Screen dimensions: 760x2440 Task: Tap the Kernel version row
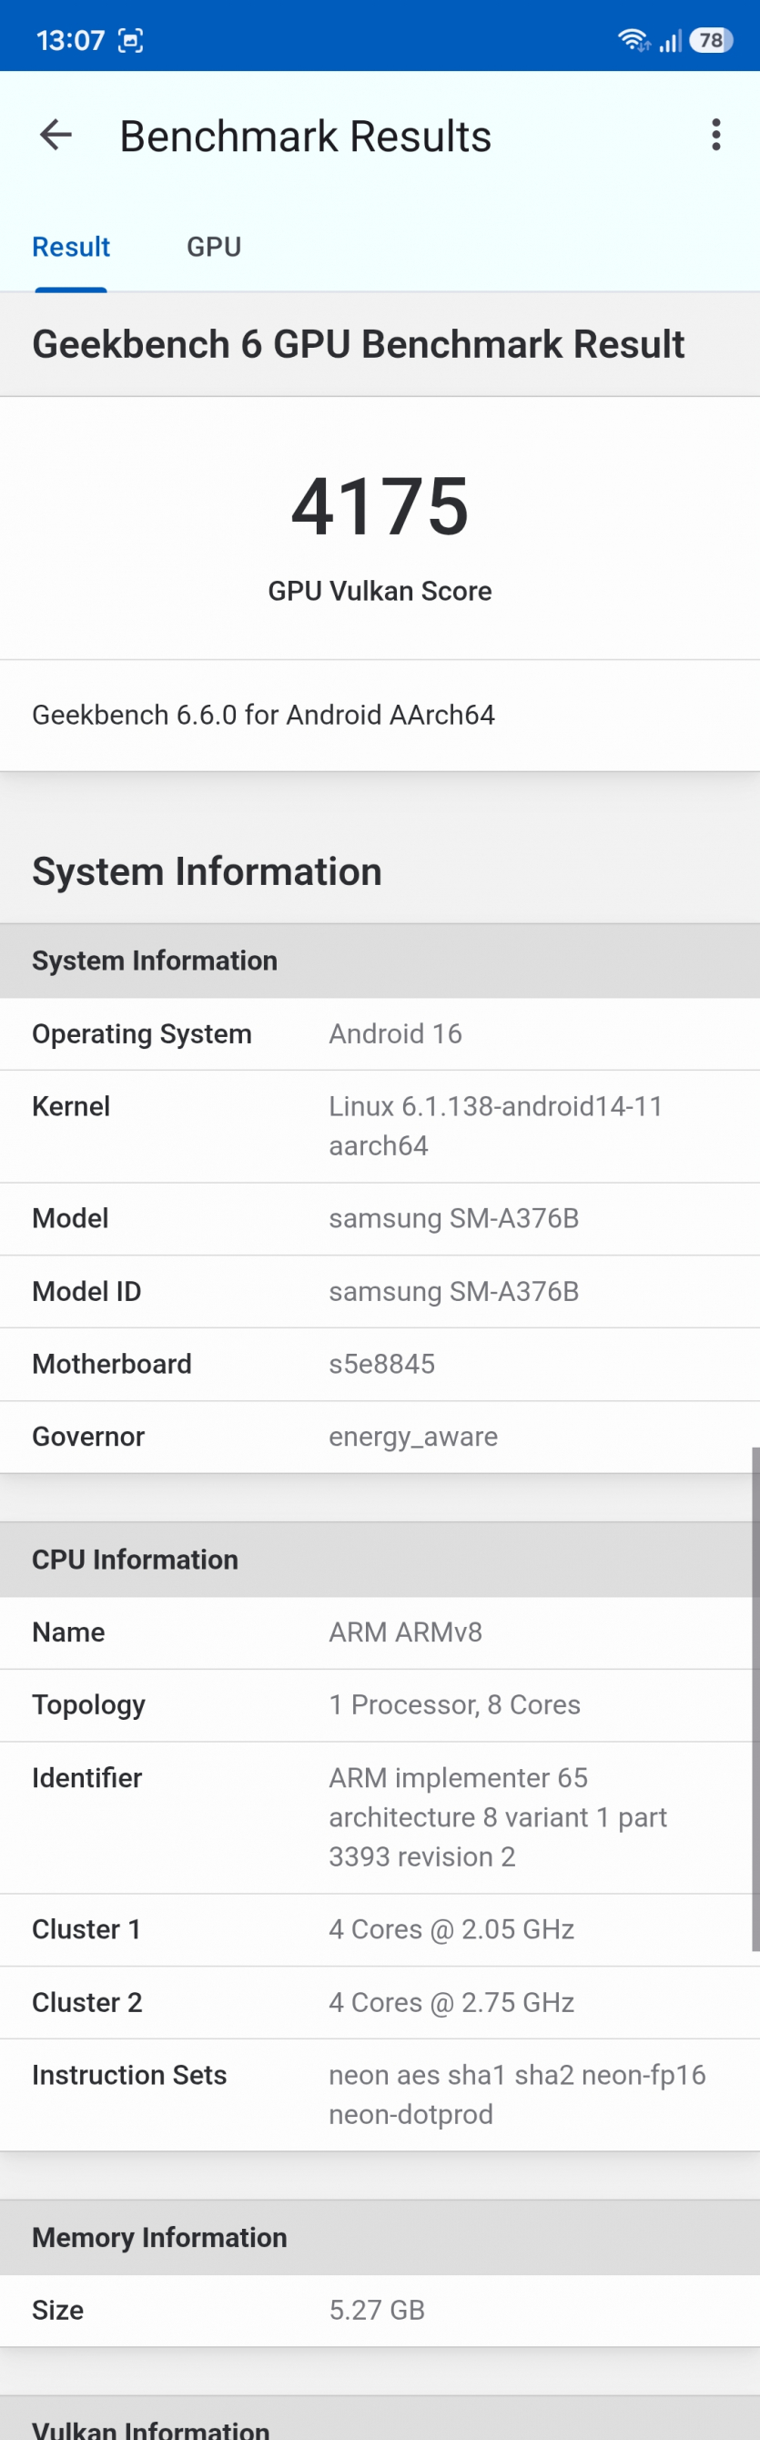(380, 1126)
